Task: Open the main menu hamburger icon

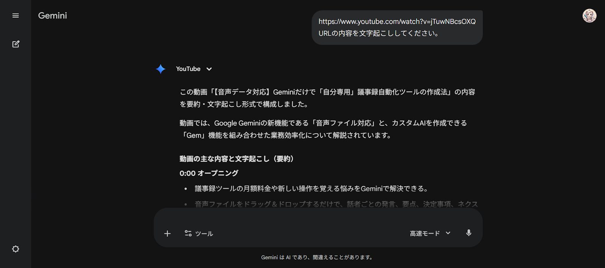Action: tap(16, 15)
